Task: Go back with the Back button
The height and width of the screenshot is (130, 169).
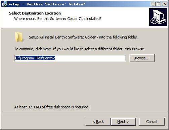Action: (98, 122)
